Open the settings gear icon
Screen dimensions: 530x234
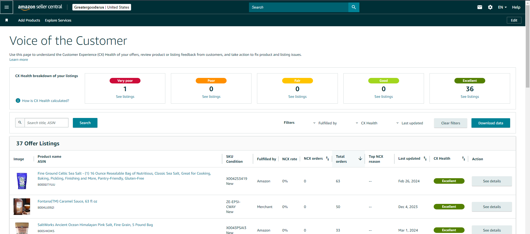click(x=490, y=7)
